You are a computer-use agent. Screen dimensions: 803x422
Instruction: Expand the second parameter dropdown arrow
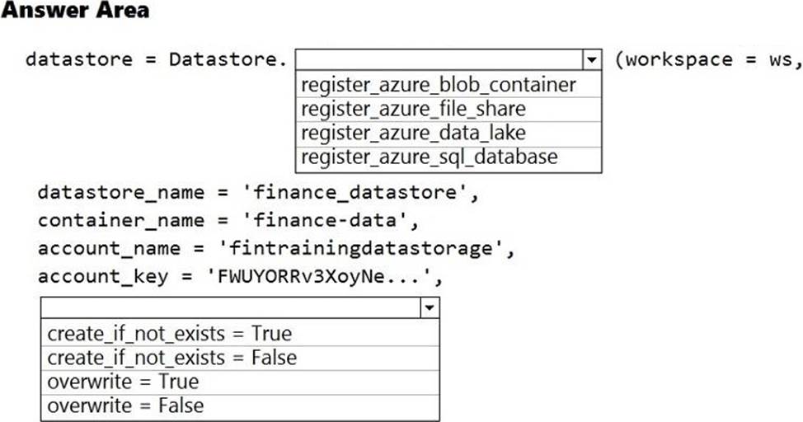pyautogui.click(x=429, y=307)
